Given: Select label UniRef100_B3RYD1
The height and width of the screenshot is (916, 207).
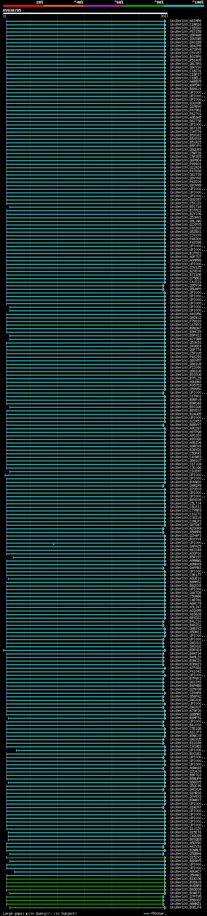Looking at the screenshot, I should (x=186, y=450).
